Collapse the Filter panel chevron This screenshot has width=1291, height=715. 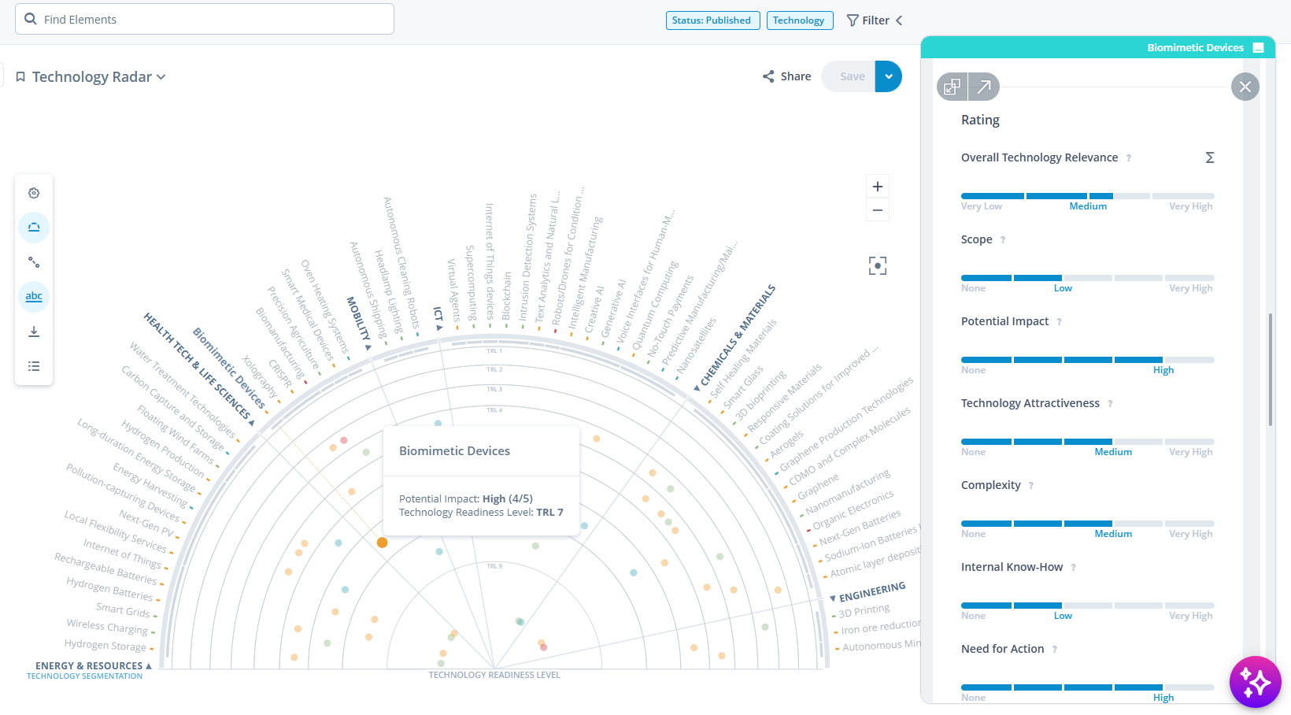(x=899, y=20)
